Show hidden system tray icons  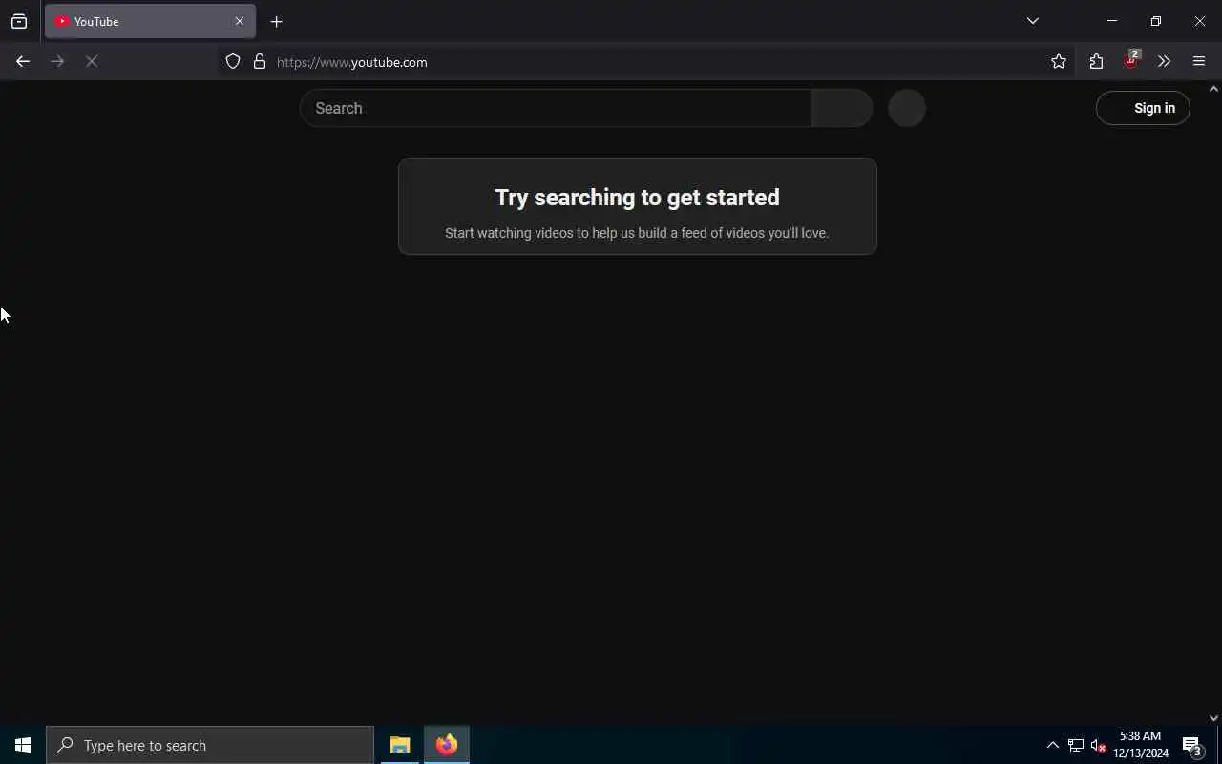1053,745
